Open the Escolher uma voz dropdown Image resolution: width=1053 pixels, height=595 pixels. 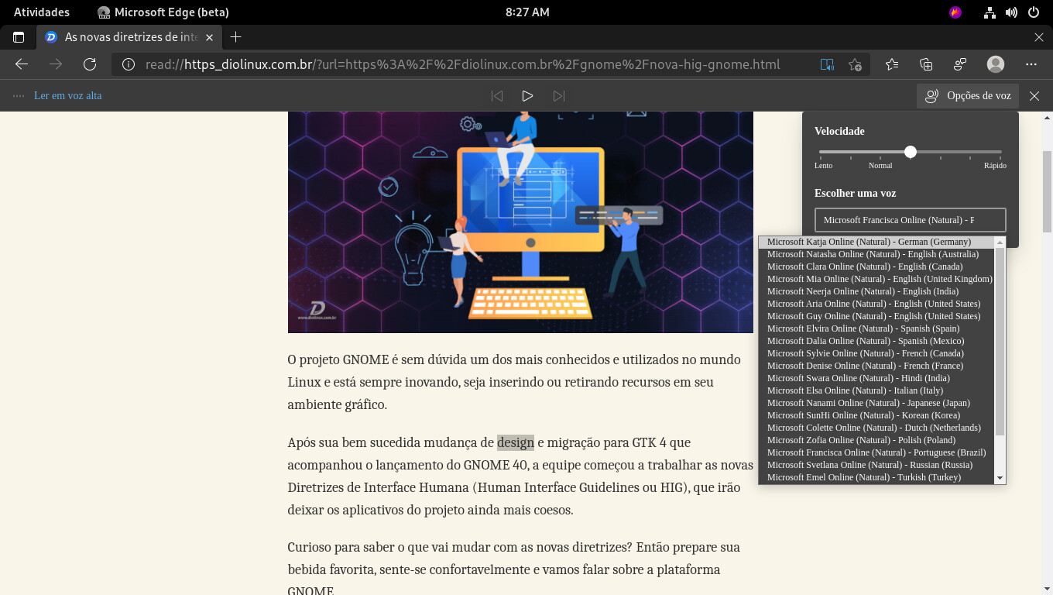point(910,220)
